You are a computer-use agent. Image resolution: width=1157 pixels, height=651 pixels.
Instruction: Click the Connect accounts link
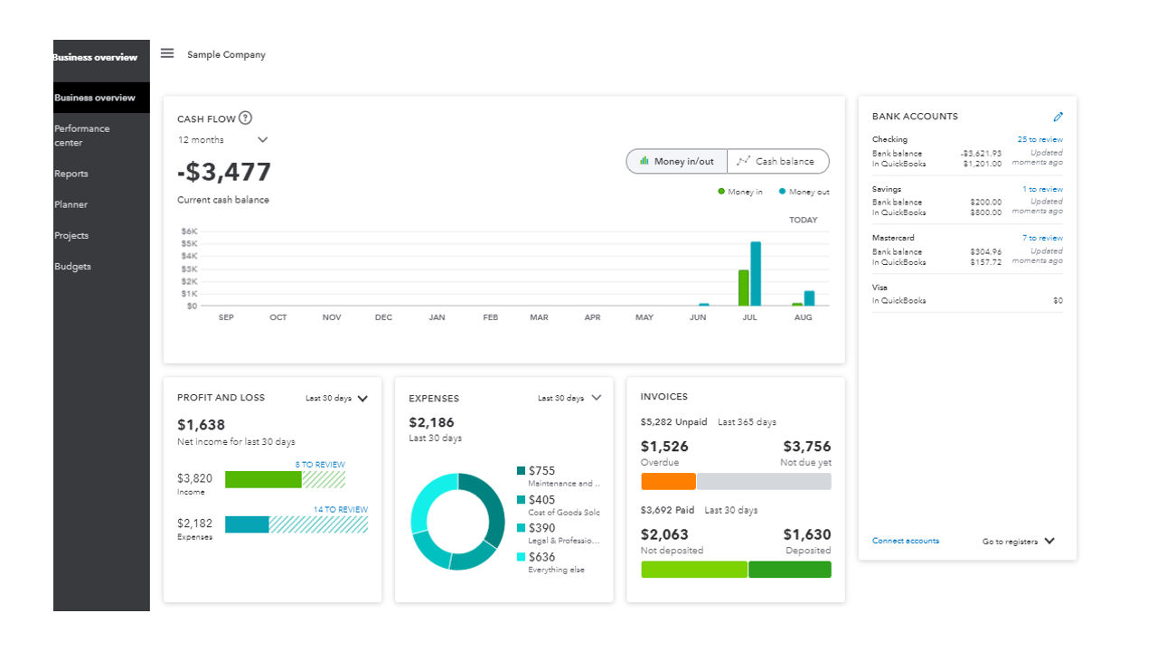click(906, 541)
